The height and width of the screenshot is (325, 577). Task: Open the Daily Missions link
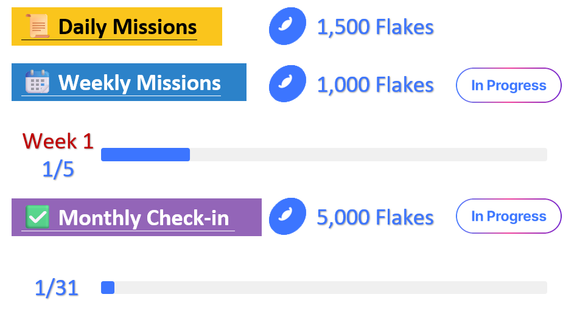click(x=127, y=27)
